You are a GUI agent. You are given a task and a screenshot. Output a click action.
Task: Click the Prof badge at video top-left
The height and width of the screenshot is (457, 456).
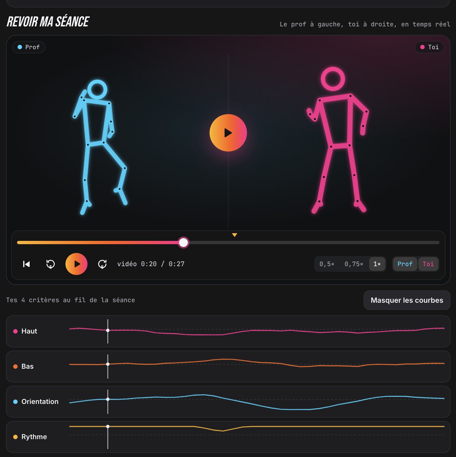(29, 47)
